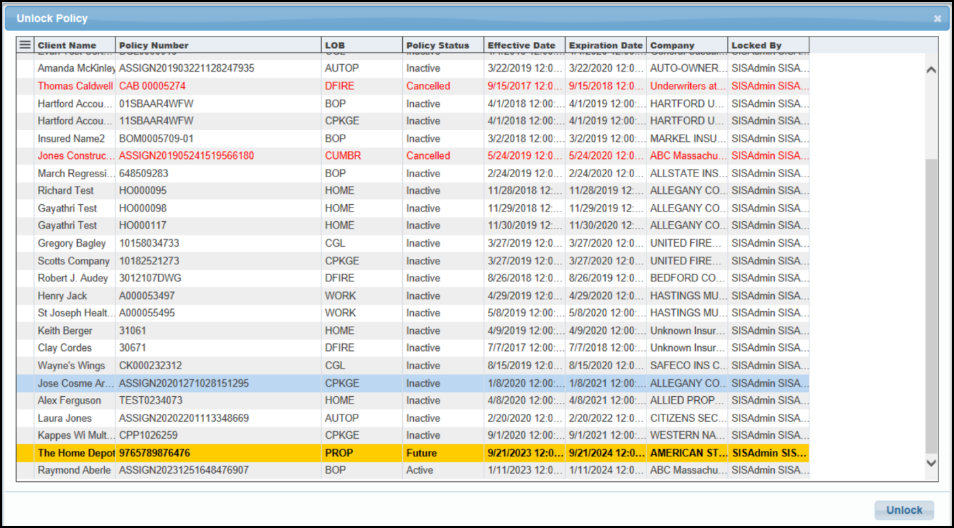Image resolution: width=954 pixels, height=528 pixels.
Task: Sort by Policy Status column header
Action: pyautogui.click(x=444, y=45)
